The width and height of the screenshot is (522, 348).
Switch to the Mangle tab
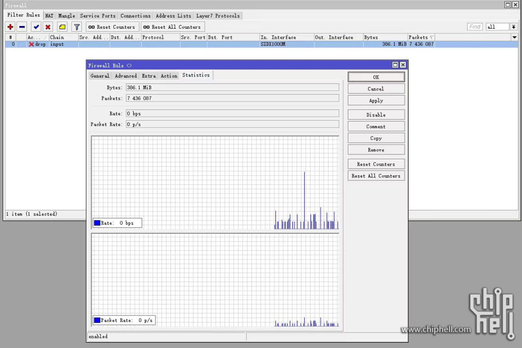point(67,15)
